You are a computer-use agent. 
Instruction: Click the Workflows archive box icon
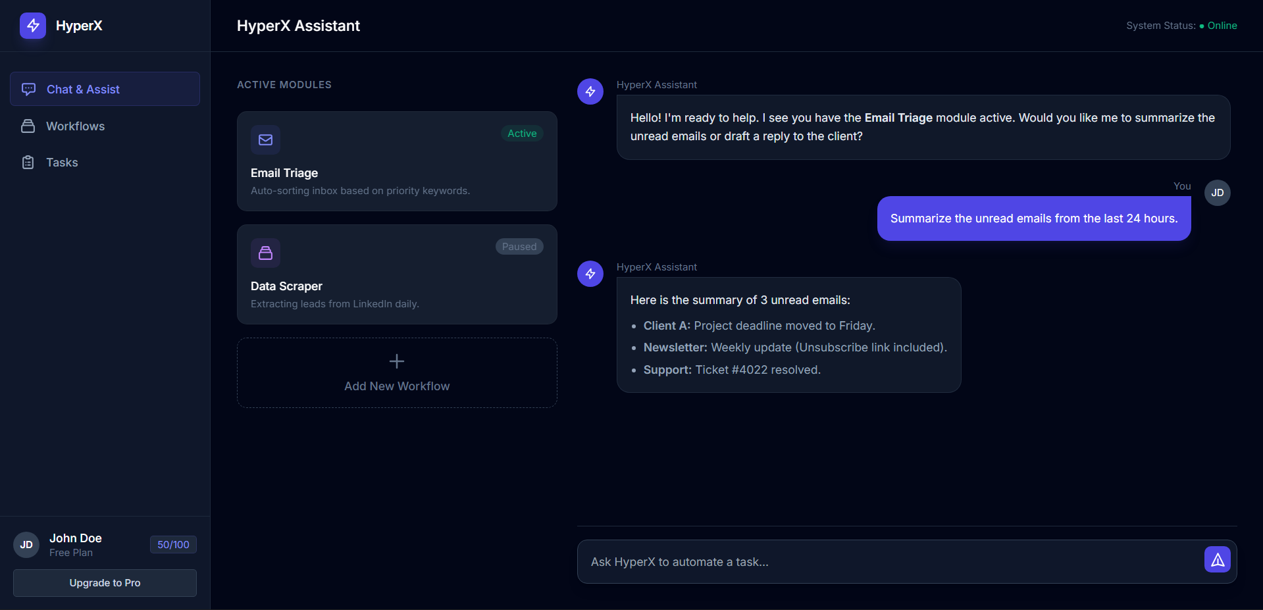[28, 126]
